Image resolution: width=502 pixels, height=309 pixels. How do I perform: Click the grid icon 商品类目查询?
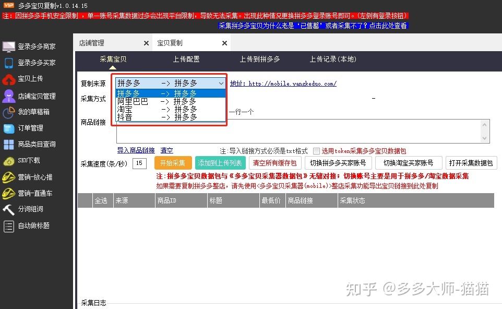(9, 145)
